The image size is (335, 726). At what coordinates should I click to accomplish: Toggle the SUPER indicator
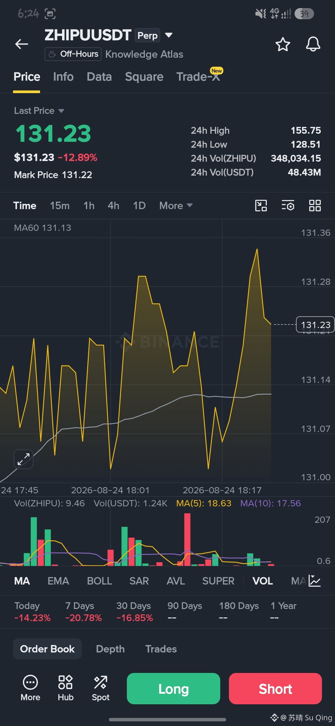point(218,581)
